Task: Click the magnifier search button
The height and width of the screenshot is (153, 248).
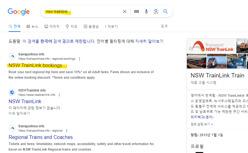Action: pyautogui.click(x=165, y=11)
